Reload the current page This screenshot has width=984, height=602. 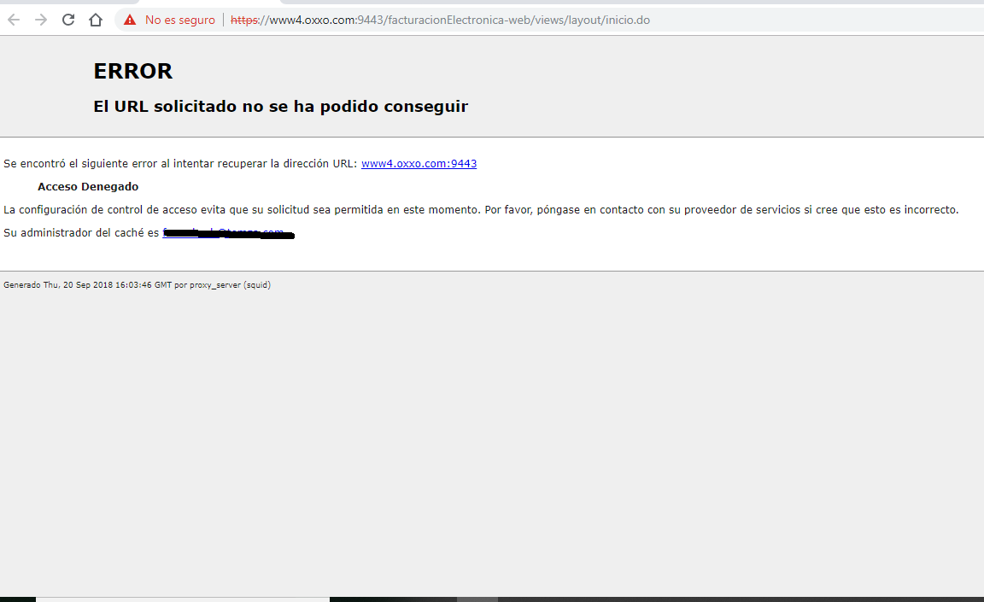point(68,20)
